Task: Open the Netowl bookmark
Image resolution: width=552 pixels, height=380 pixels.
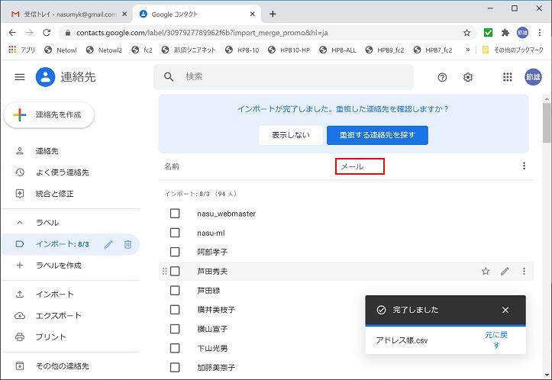Action: (x=60, y=50)
